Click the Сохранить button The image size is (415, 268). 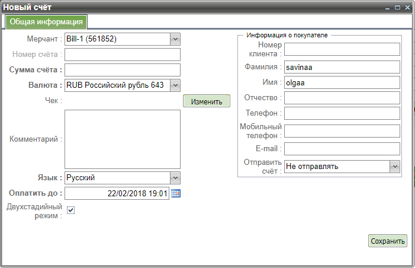coord(387,241)
